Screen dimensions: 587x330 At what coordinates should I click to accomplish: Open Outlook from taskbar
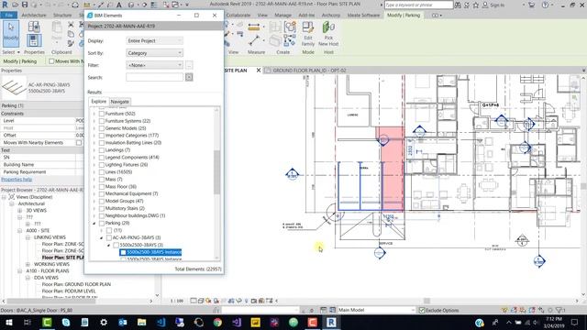click(x=123, y=322)
